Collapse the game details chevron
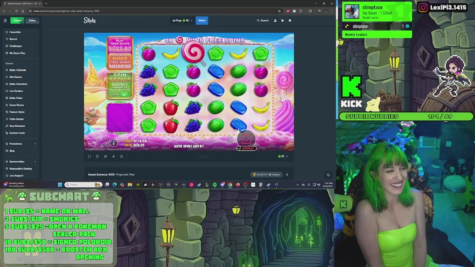Image resolution: width=475 pixels, height=267 pixels. tap(287, 175)
